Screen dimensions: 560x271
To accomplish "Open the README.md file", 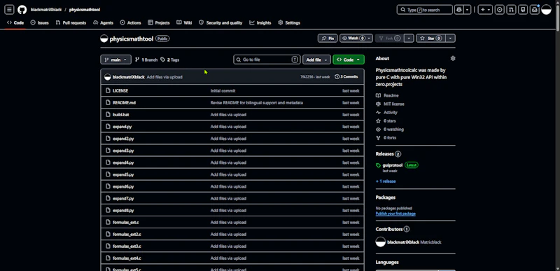I will (x=124, y=103).
